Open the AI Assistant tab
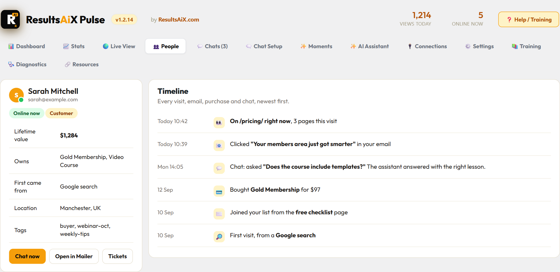The height and width of the screenshot is (272, 560). pos(370,46)
